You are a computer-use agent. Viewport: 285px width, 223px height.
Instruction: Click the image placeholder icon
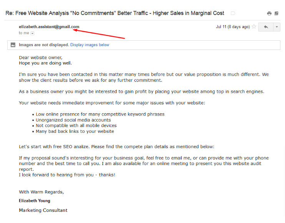(x=13, y=45)
